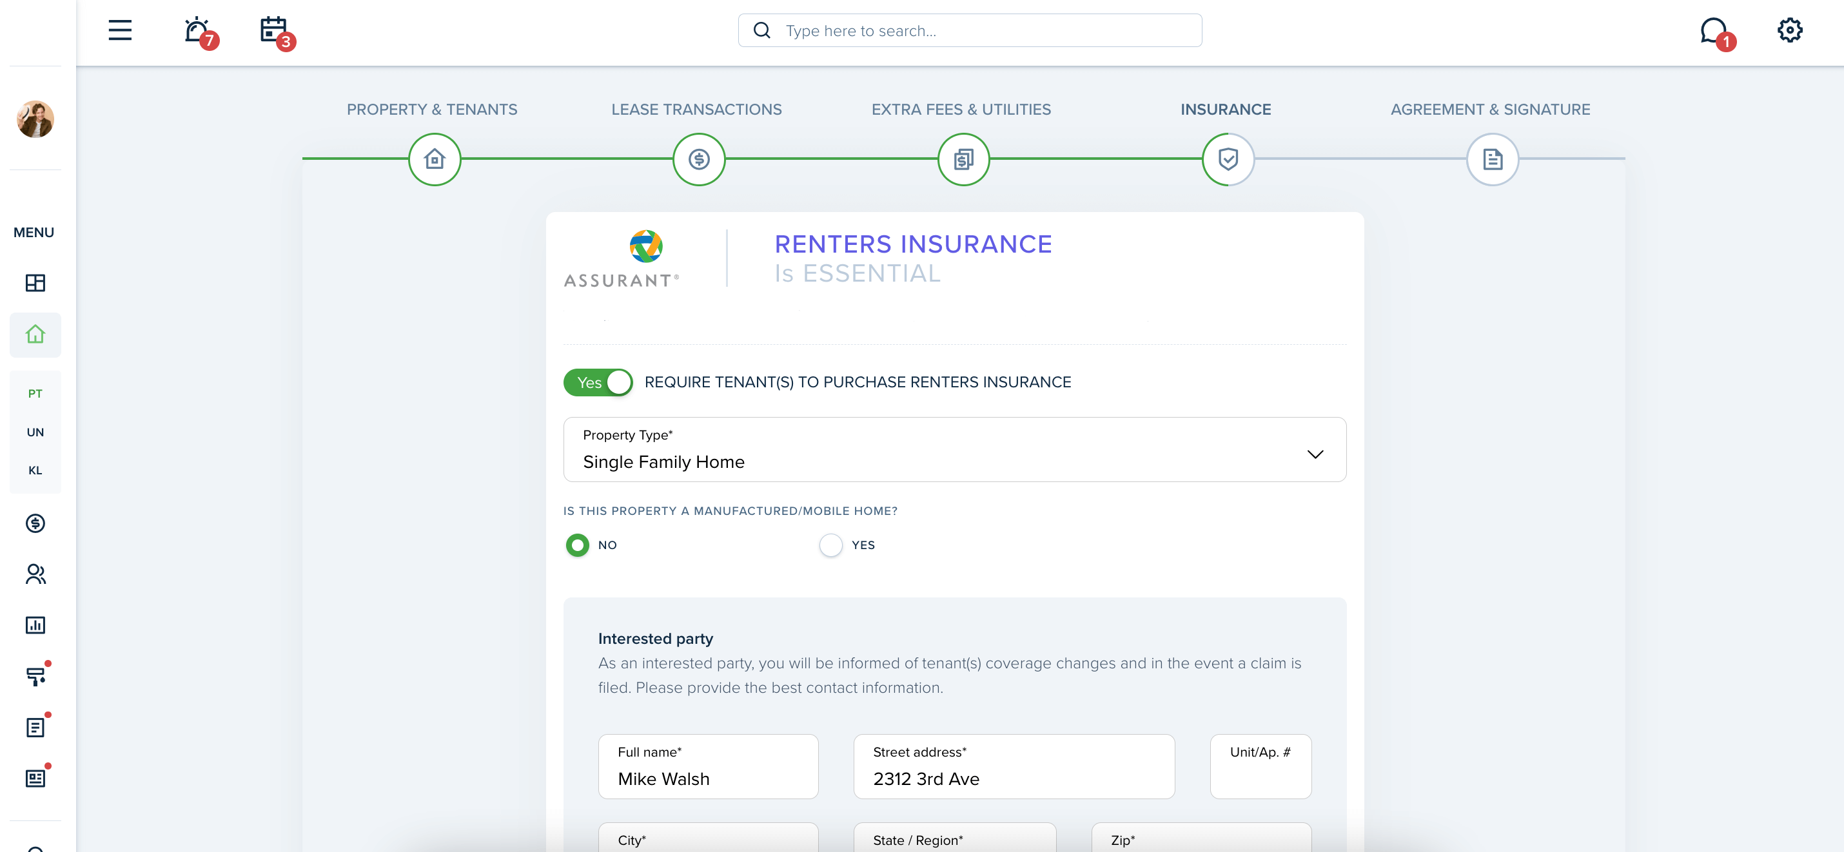1844x852 pixels.
Task: Click the State / Region field
Action: (x=954, y=838)
